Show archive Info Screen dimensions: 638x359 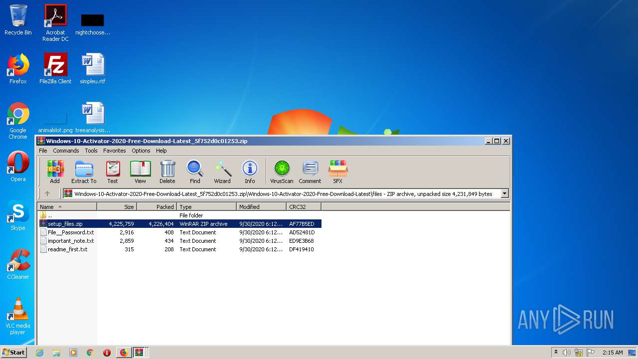click(250, 172)
